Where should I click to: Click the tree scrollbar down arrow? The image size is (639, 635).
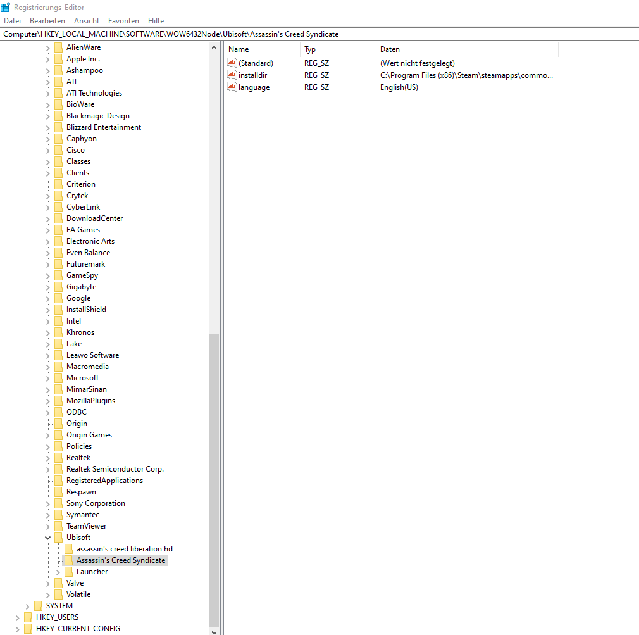pos(214,632)
